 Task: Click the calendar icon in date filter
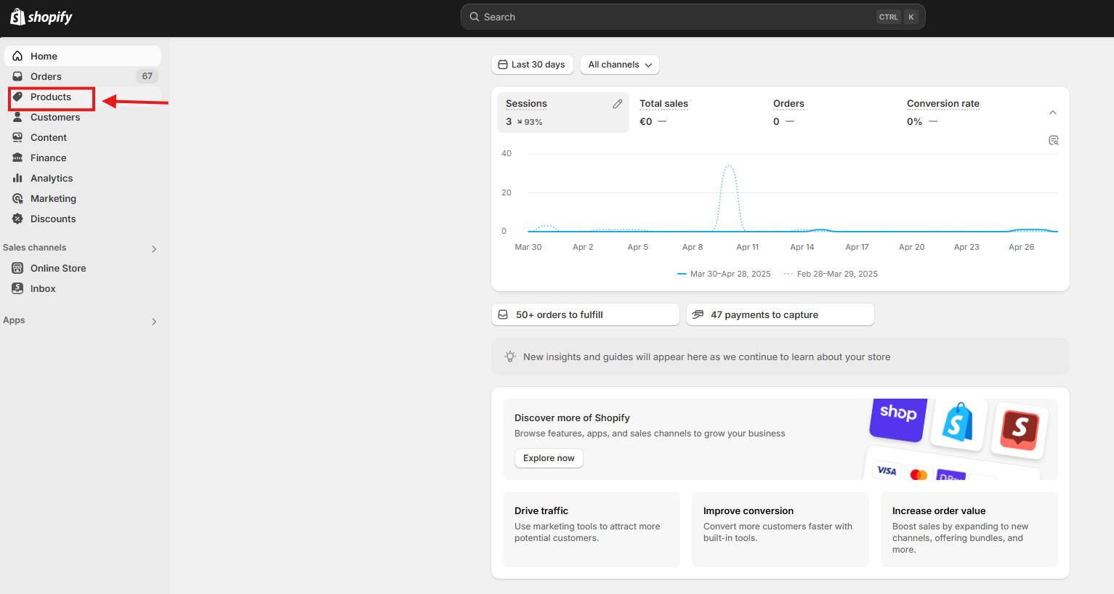point(503,65)
